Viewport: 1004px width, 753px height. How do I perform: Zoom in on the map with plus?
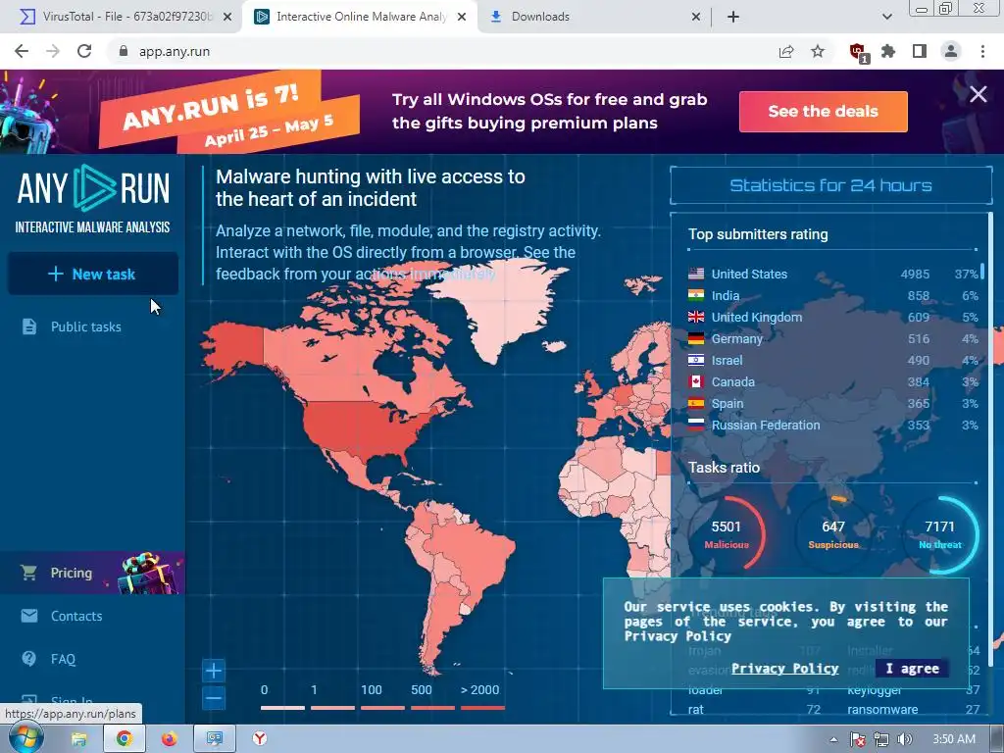click(213, 671)
